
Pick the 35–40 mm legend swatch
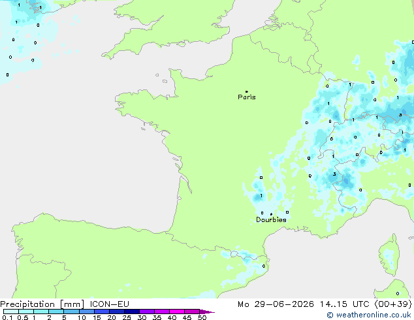pos(162,312)
